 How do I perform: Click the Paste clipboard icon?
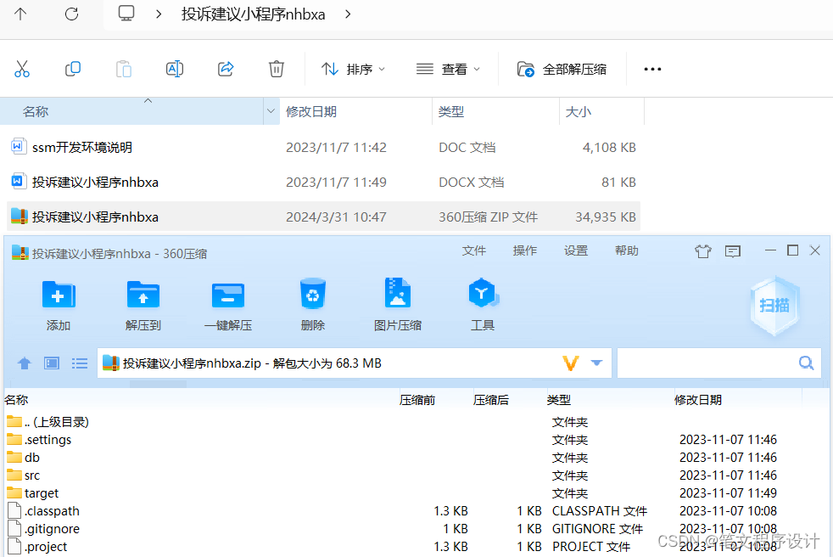[x=124, y=69]
